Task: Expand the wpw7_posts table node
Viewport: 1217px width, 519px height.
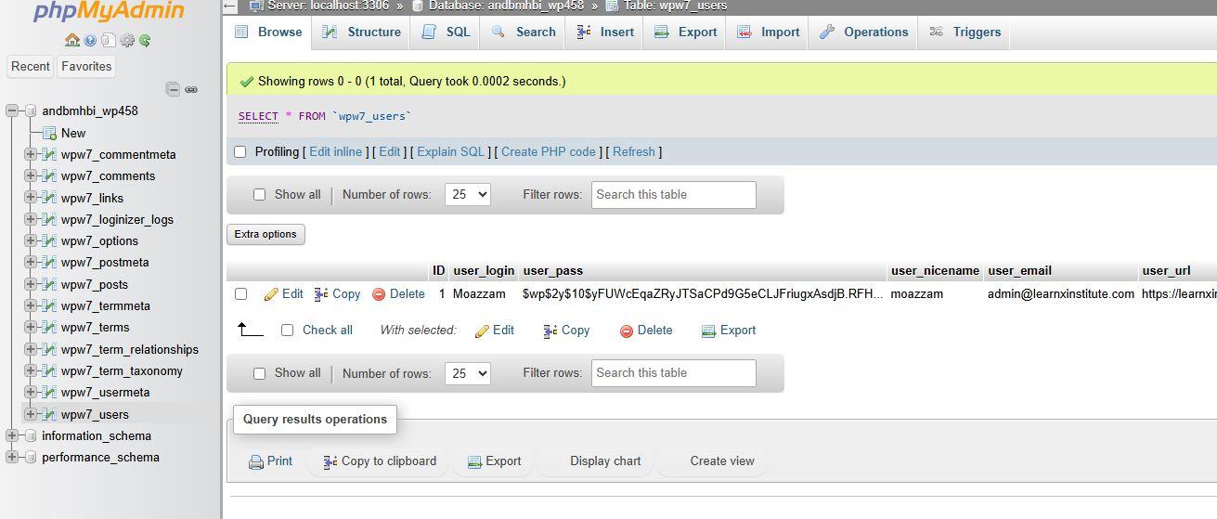Action: [31, 284]
